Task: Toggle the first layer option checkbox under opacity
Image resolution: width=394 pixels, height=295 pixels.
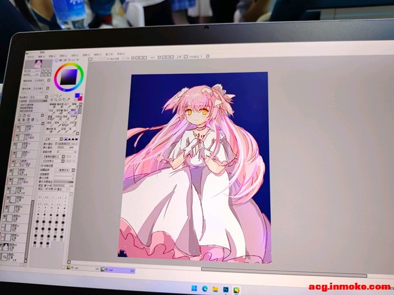Action: click(x=20, y=104)
